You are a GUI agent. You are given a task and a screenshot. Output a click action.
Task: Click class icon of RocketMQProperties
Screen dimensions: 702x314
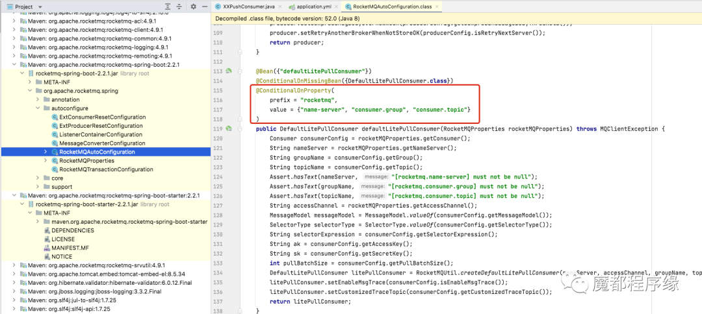pyautogui.click(x=55, y=160)
